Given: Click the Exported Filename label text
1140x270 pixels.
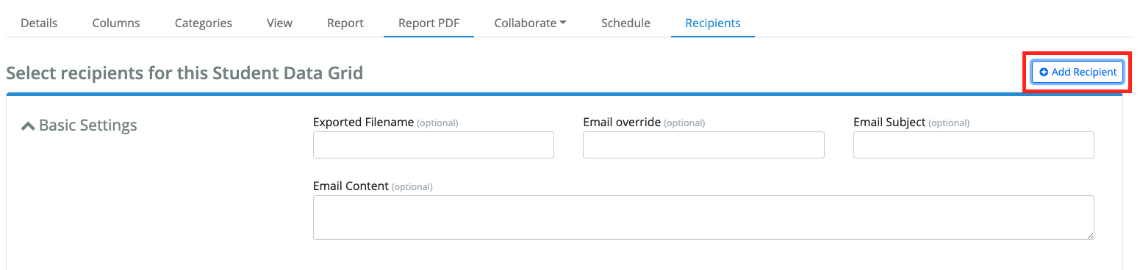Looking at the screenshot, I should tap(364, 123).
